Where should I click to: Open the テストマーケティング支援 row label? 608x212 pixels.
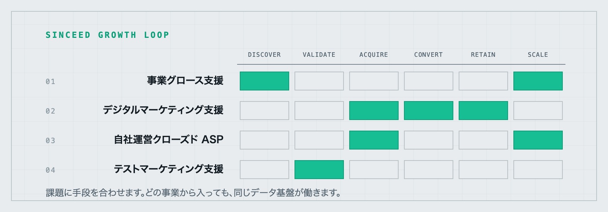tap(169, 169)
